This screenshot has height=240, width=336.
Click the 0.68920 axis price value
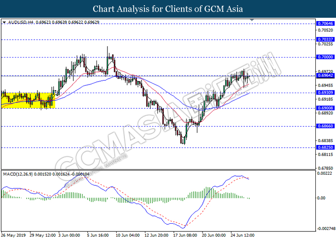[x=325, y=113]
